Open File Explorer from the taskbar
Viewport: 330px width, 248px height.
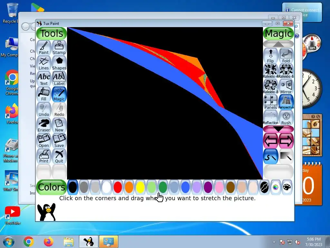click(69, 242)
